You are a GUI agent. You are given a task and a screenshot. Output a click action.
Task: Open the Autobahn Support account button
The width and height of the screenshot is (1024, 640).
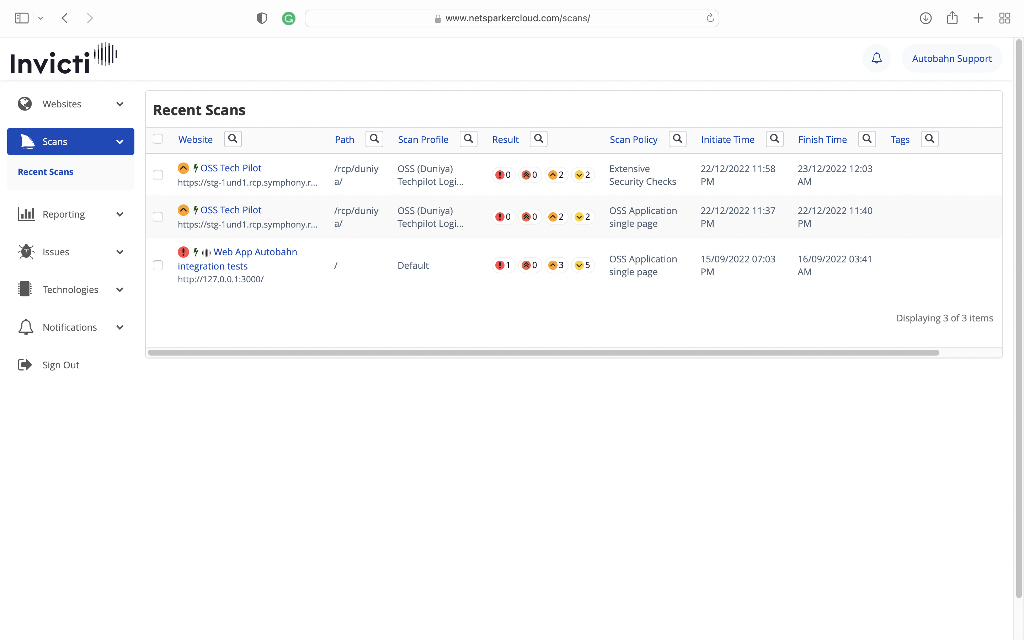click(951, 58)
